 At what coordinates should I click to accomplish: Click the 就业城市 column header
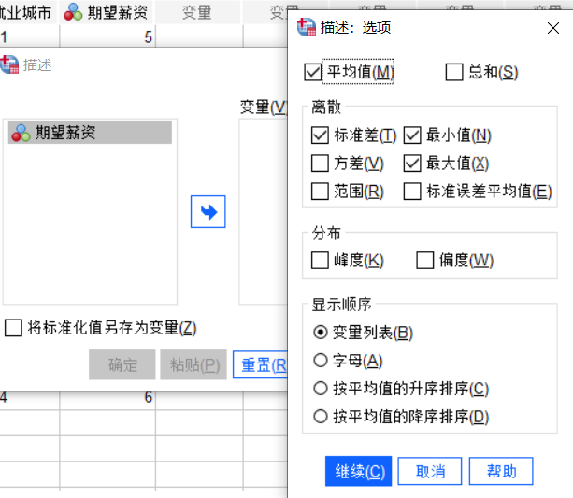click(x=28, y=12)
